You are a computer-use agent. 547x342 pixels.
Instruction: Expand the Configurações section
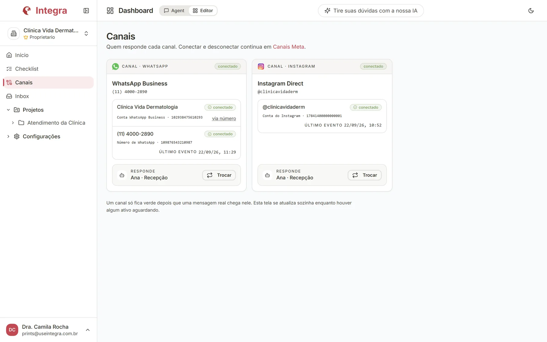[8, 136]
